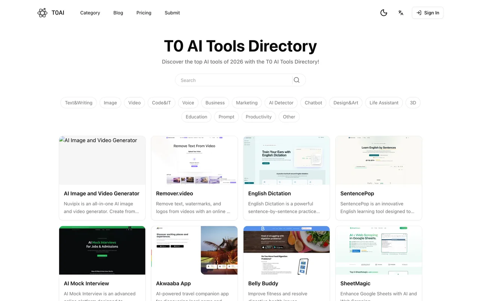Choose the Productivity category tag

click(x=259, y=117)
